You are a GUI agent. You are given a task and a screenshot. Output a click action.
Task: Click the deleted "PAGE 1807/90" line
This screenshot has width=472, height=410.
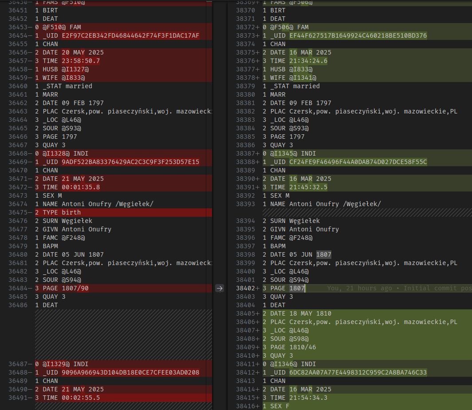(x=65, y=288)
